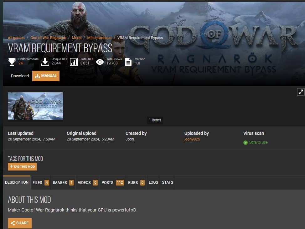This screenshot has height=229, width=305.
Task: Go to God of War Ragnarok breadcrumb
Action: 48,38
